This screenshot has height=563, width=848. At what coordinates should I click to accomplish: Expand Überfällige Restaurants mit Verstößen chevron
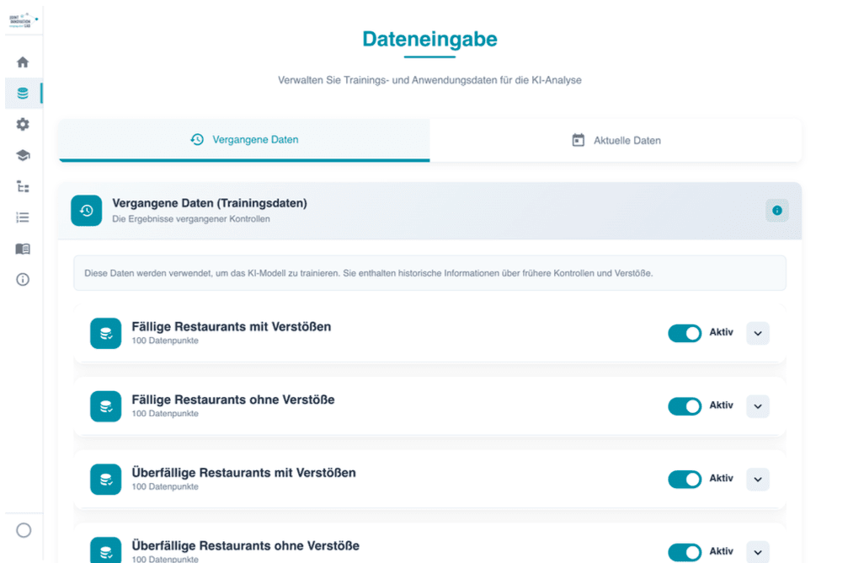(758, 479)
